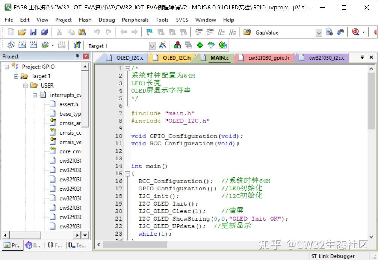The height and width of the screenshot is (260, 378).
Task: Close the Project panel
Action: coord(86,56)
